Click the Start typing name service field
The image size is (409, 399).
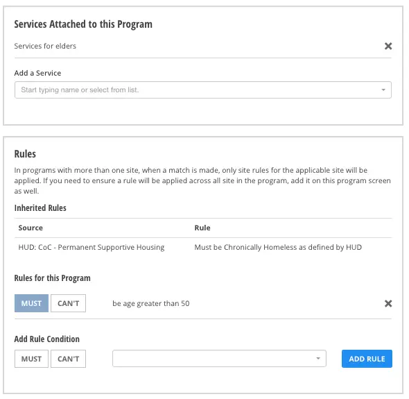coord(203,90)
